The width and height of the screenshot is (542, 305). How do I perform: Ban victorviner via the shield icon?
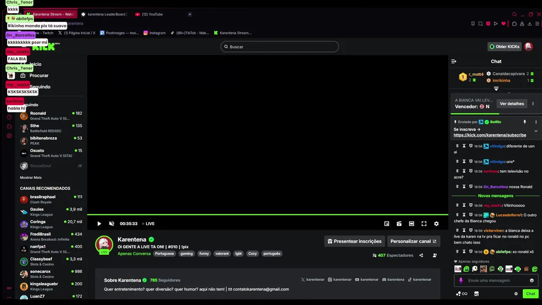(x=471, y=230)
